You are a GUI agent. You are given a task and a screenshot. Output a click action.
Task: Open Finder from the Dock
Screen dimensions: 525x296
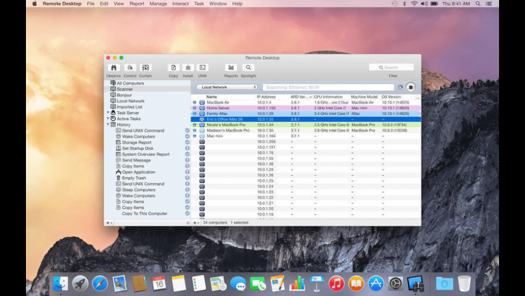coord(60,283)
